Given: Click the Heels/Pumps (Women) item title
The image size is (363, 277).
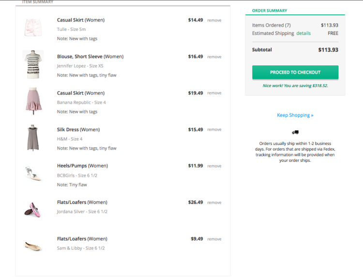Looking at the screenshot, I should tap(82, 166).
